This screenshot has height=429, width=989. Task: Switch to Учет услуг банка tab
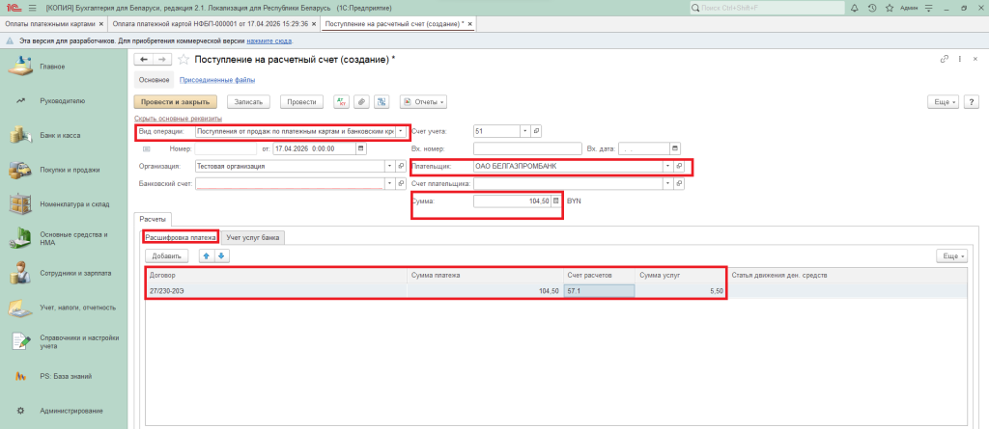coord(252,236)
